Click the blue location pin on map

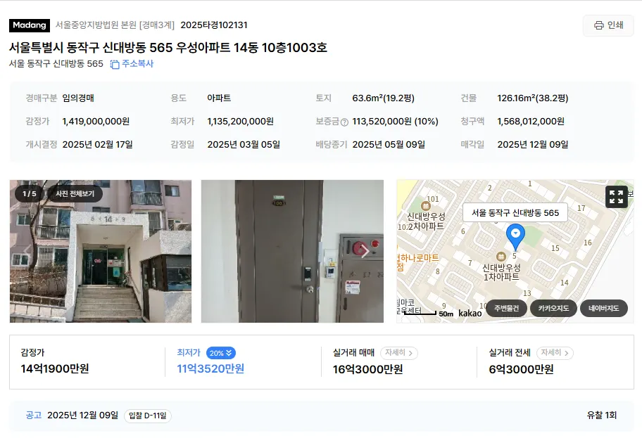(x=515, y=236)
